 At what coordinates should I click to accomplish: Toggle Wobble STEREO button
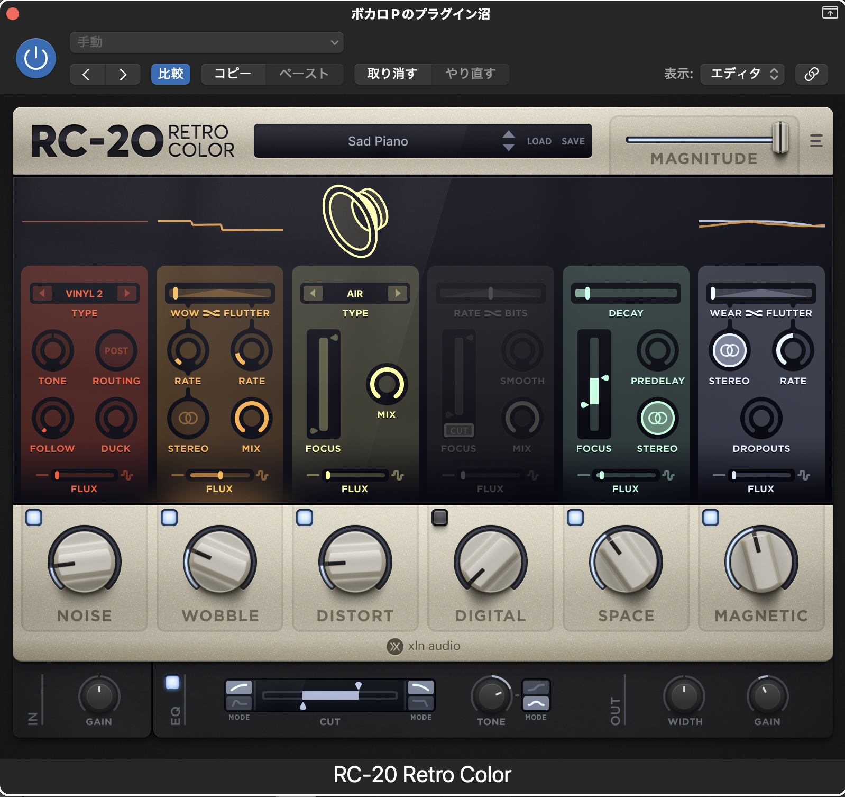pos(188,418)
